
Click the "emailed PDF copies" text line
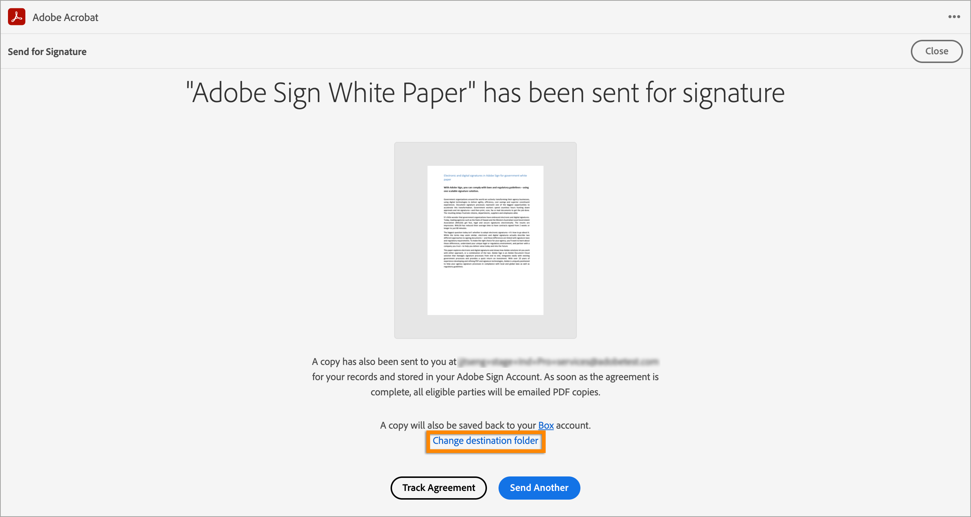pyautogui.click(x=485, y=392)
